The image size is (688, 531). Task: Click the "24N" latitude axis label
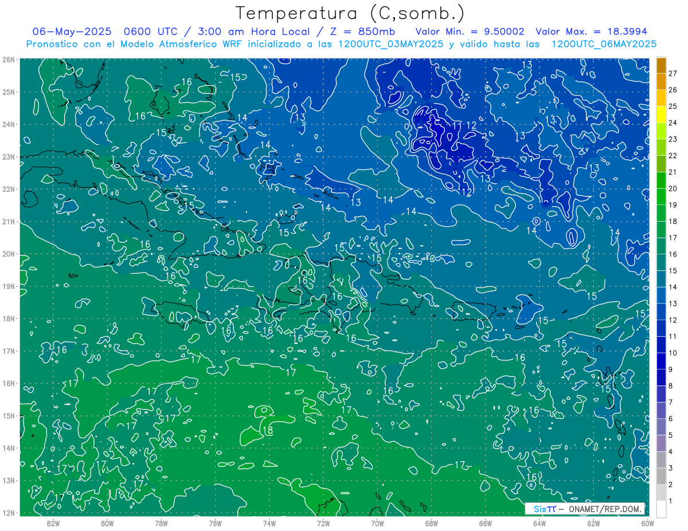9,124
